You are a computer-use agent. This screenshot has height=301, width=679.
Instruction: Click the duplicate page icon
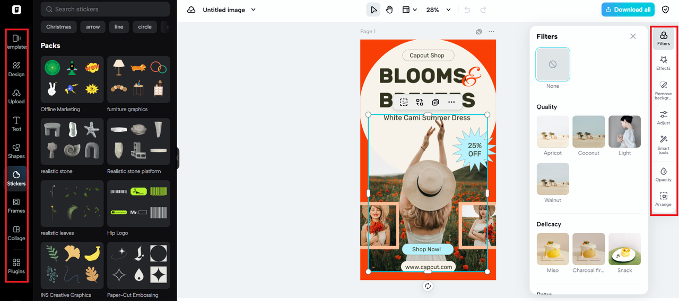click(x=479, y=32)
